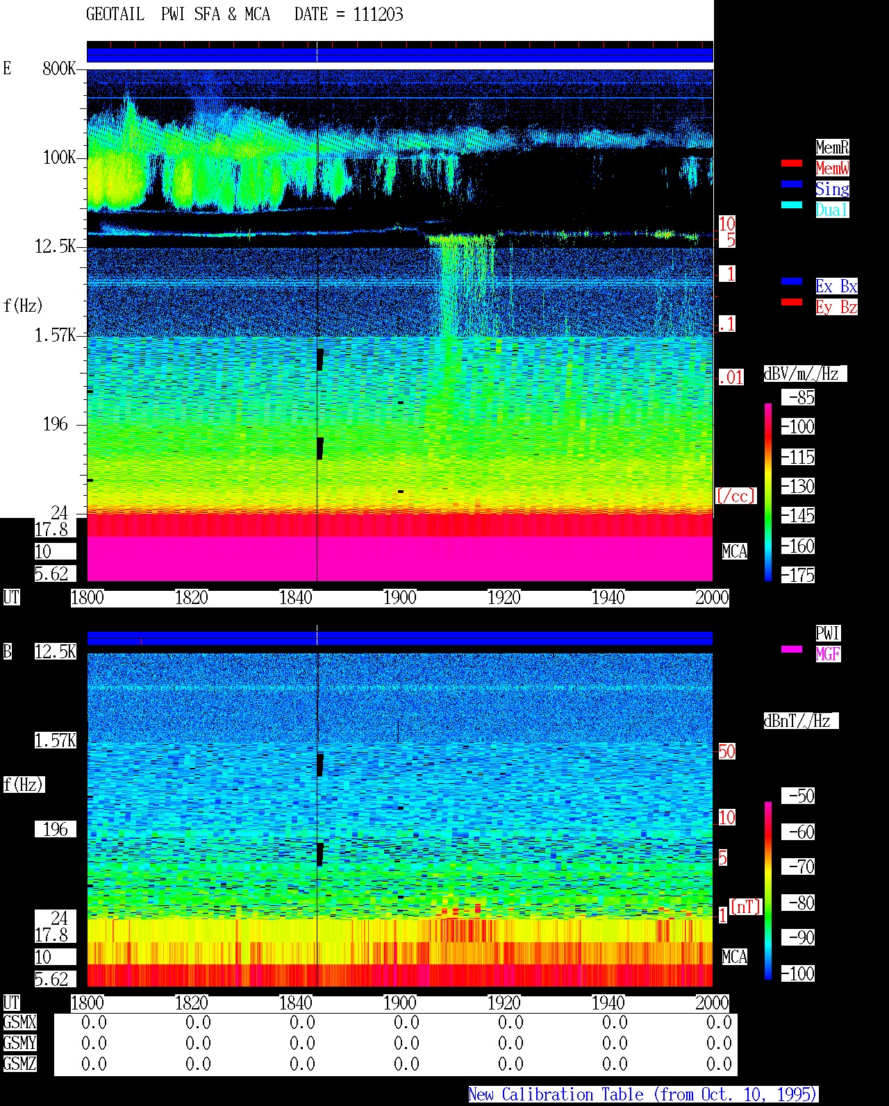The width and height of the screenshot is (889, 1106).
Task: Click the 1800 UT tick under B panel
Action: point(88,1003)
